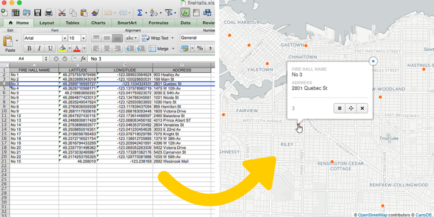
Task: Open the Arial font name dropdown
Action: (65, 38)
